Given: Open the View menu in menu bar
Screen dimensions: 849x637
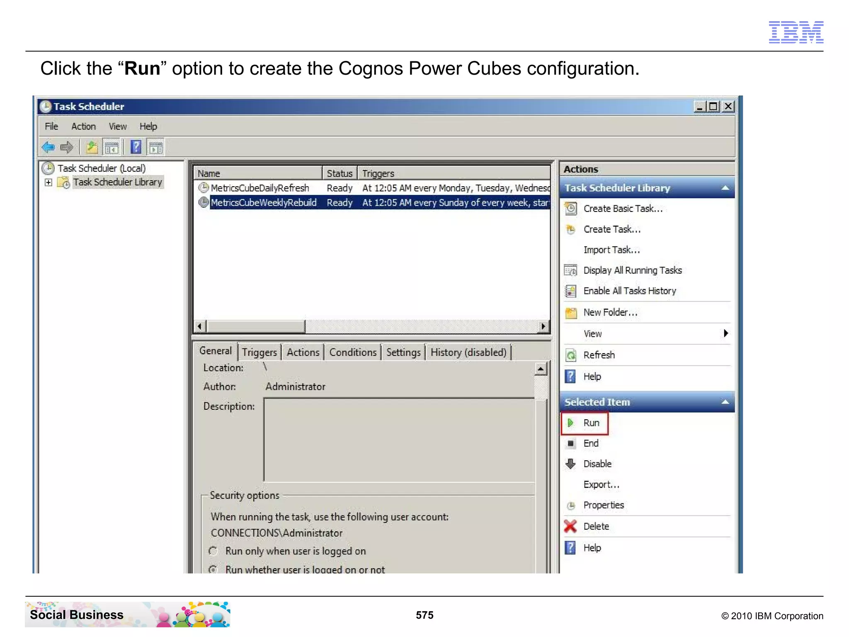Looking at the screenshot, I should pos(118,126).
